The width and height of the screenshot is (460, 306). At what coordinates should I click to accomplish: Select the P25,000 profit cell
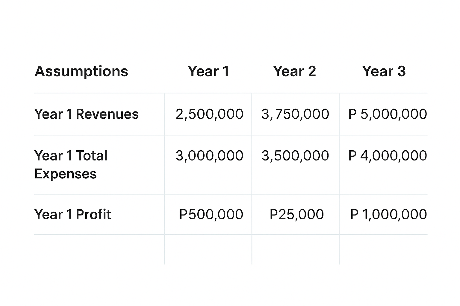(x=297, y=215)
